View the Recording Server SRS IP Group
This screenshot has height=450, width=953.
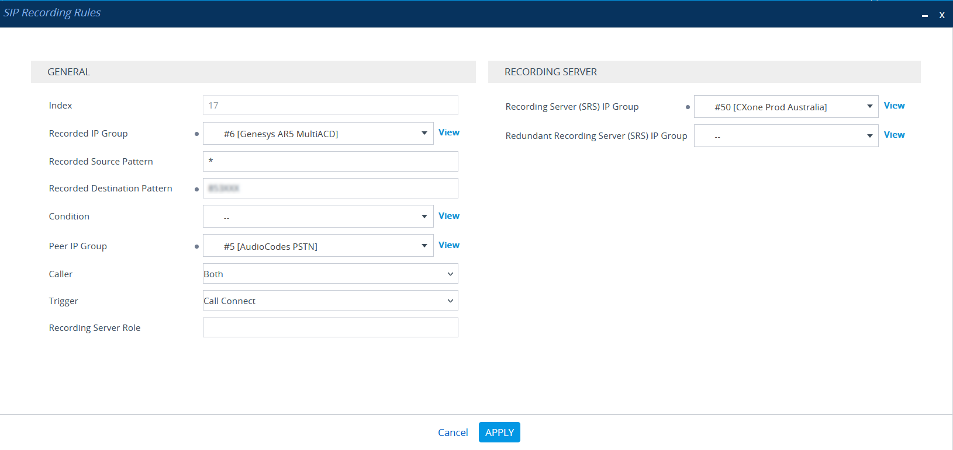click(894, 106)
